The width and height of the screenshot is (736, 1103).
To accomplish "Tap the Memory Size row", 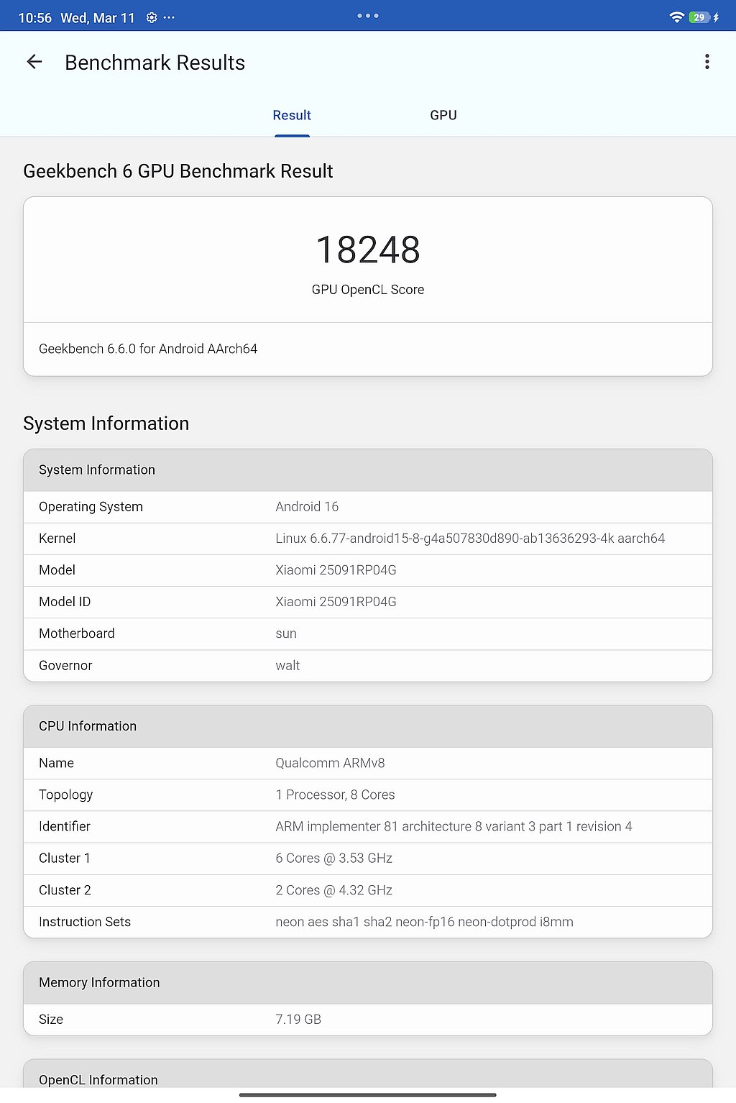I will pyautogui.click(x=368, y=1020).
